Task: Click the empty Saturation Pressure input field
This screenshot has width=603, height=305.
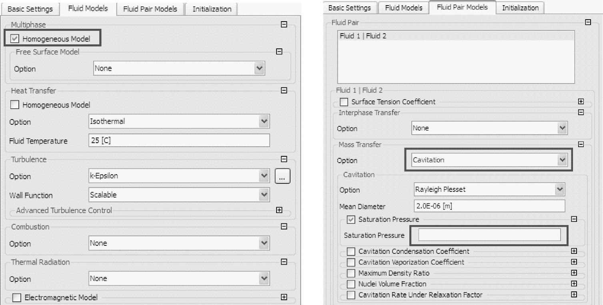Action: point(489,235)
